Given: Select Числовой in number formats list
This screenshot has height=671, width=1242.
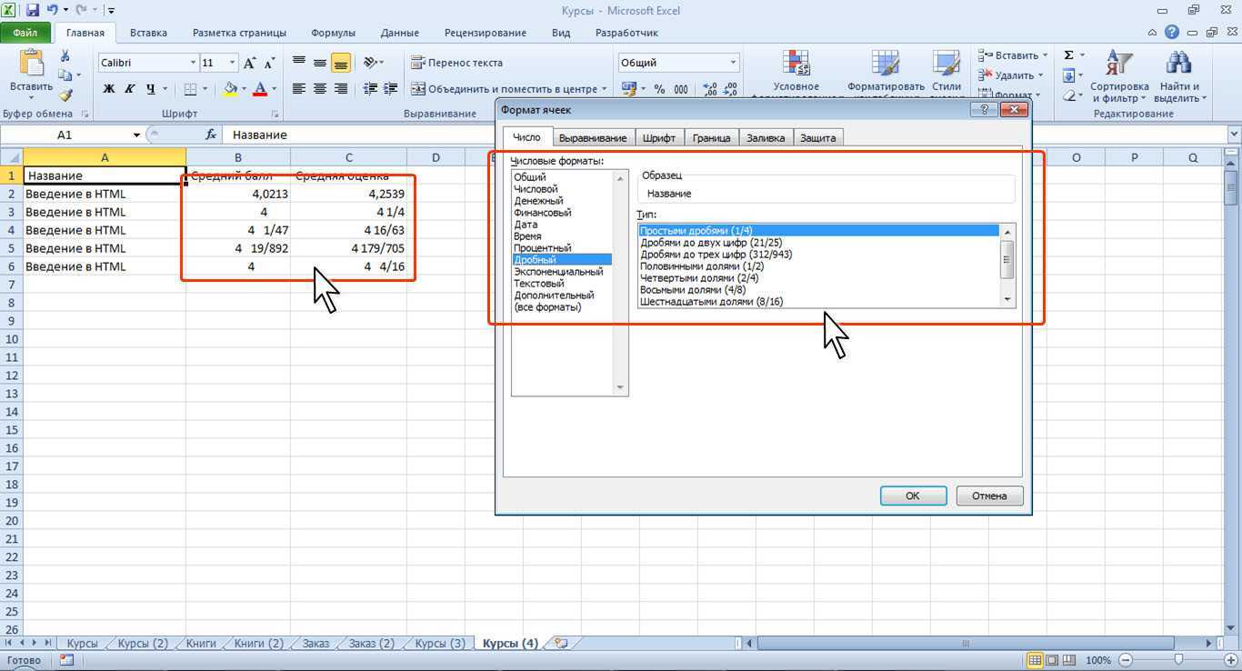Looking at the screenshot, I should tap(536, 189).
